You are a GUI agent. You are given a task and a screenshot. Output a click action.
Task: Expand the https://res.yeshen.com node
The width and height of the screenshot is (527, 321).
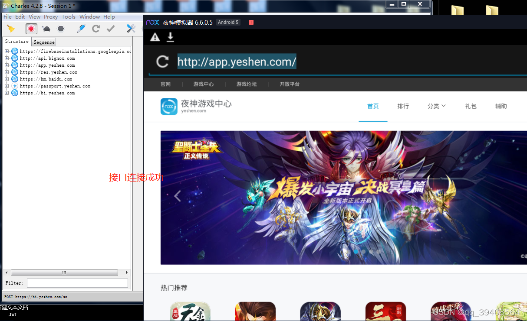[x=7, y=72]
